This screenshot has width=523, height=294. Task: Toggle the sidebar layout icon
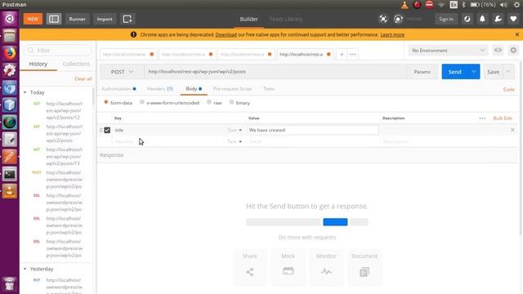click(x=54, y=19)
